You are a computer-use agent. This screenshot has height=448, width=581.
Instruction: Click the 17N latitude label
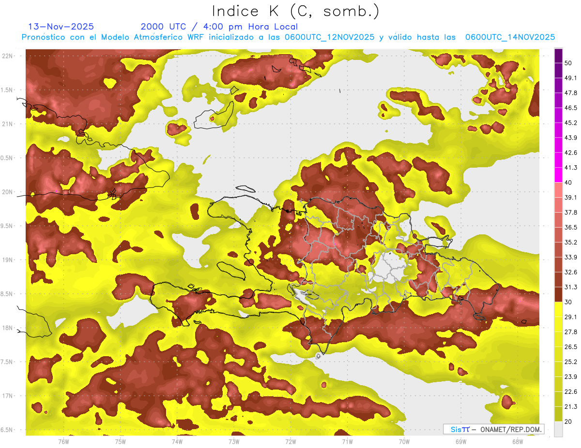[x=8, y=396]
